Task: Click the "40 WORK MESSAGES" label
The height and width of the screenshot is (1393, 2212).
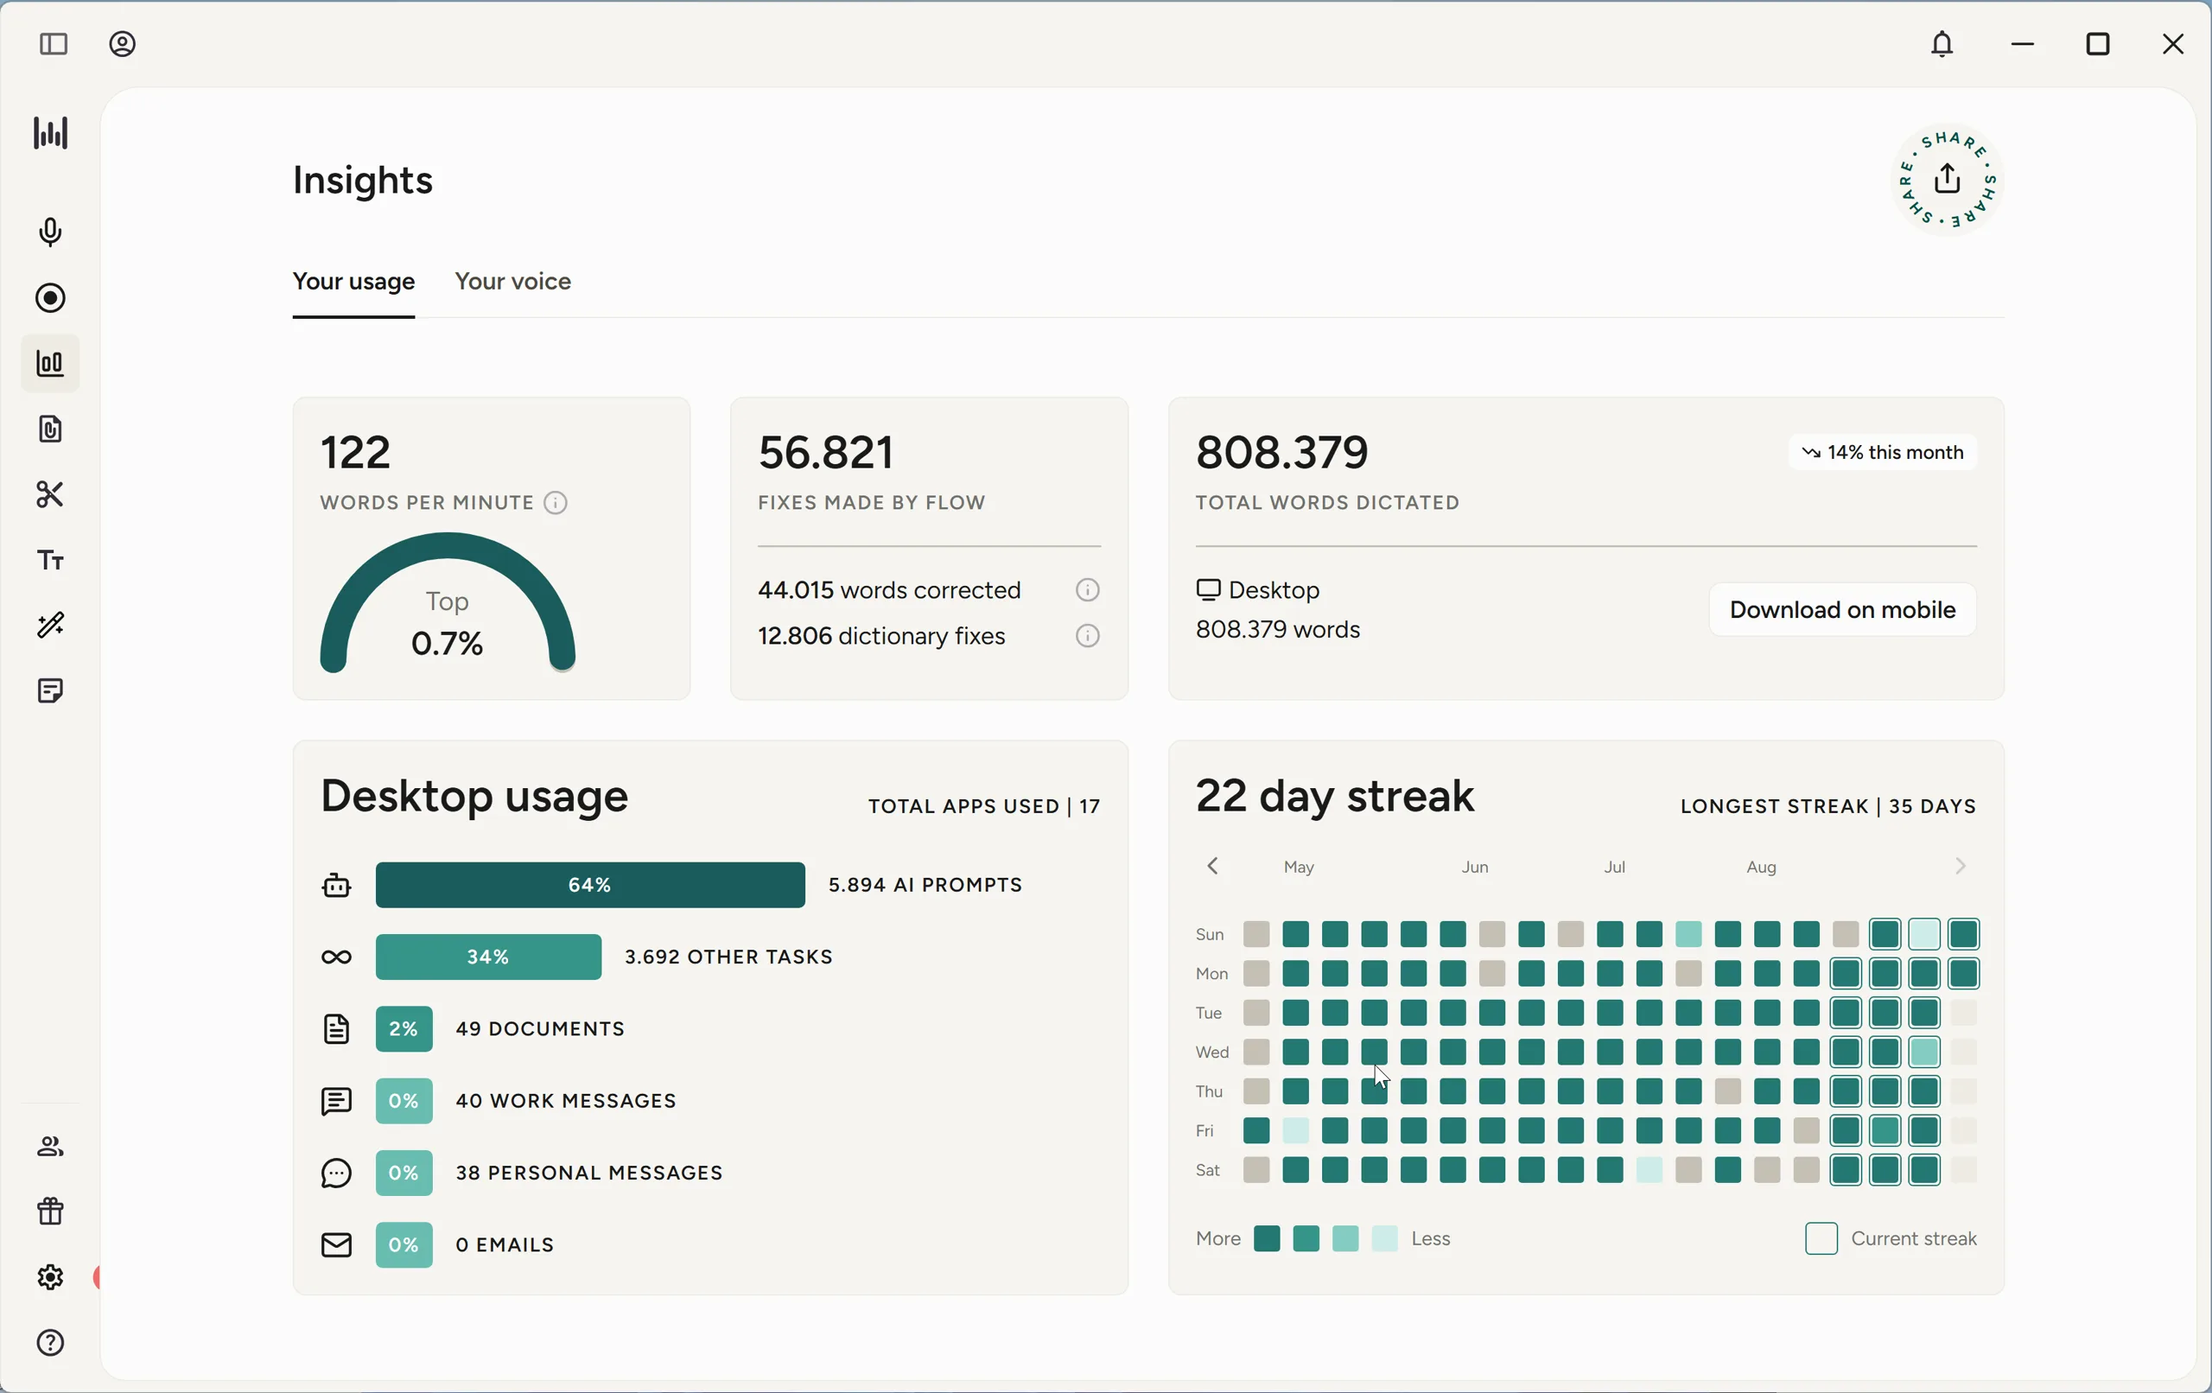Action: point(566,1102)
